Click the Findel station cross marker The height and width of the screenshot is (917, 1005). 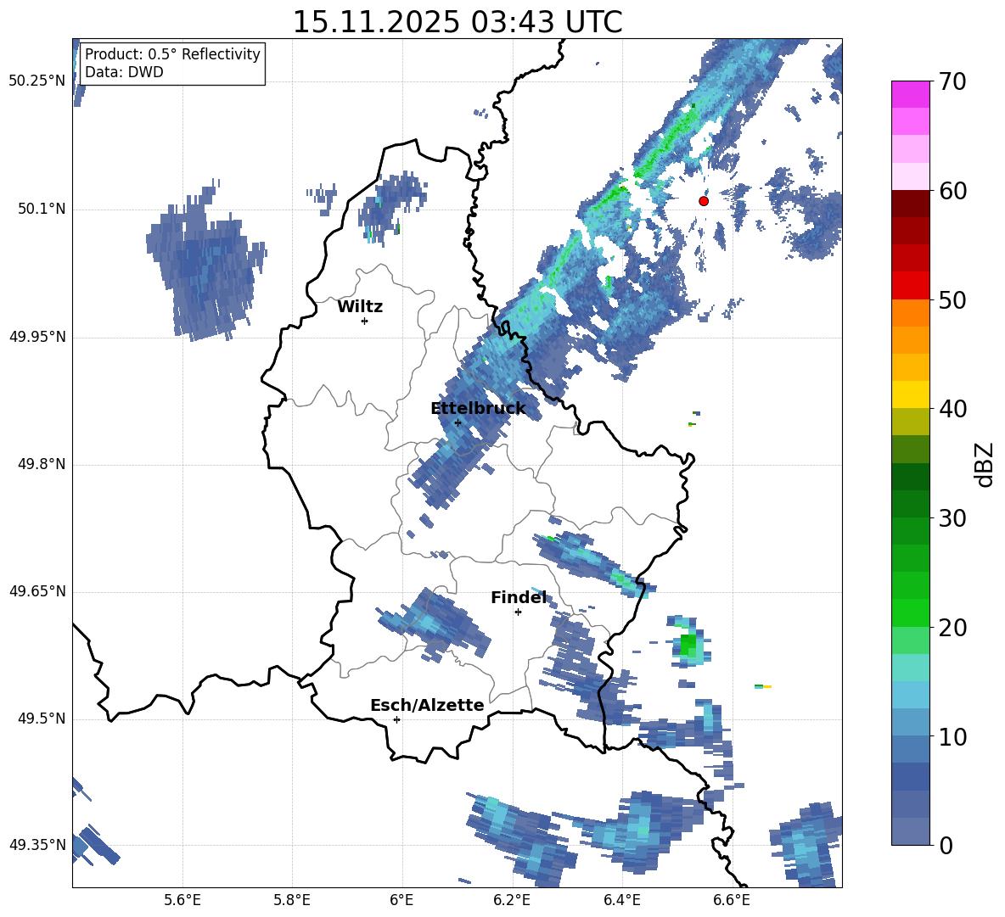pos(518,612)
